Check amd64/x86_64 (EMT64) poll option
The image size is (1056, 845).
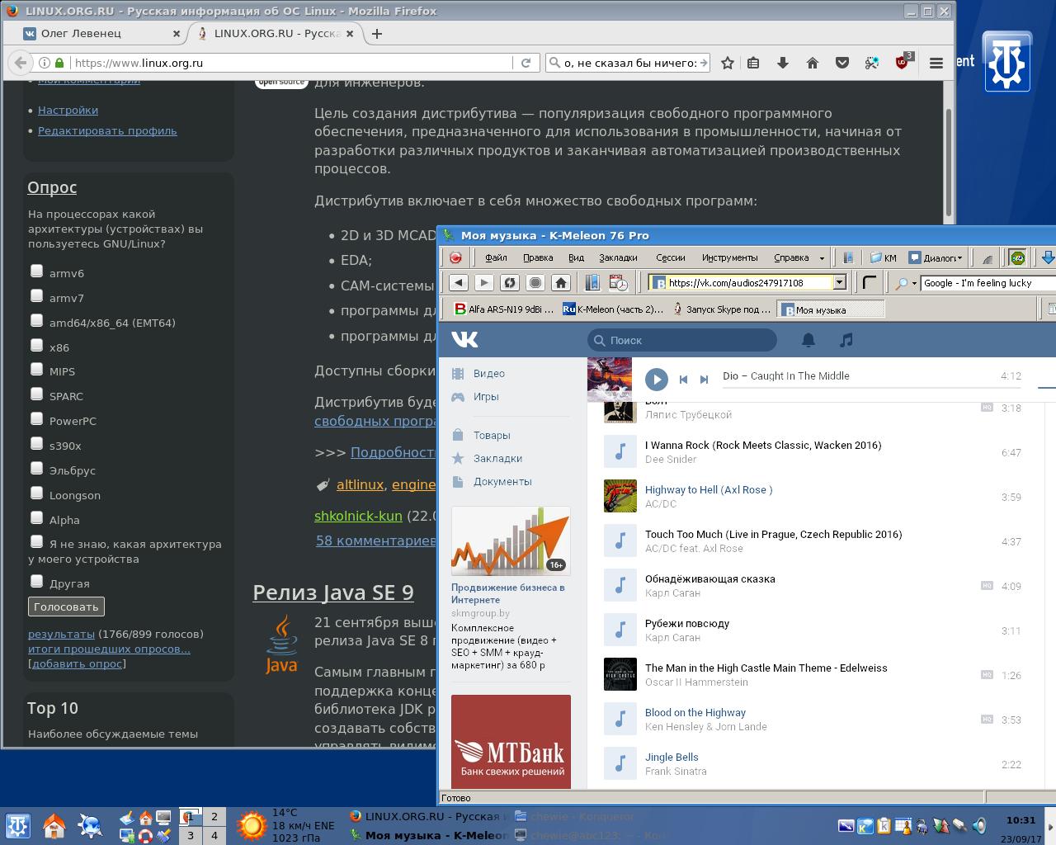coord(36,320)
